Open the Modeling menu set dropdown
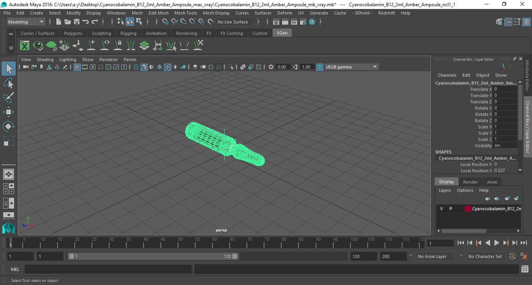The width and height of the screenshot is (532, 285). click(26, 22)
